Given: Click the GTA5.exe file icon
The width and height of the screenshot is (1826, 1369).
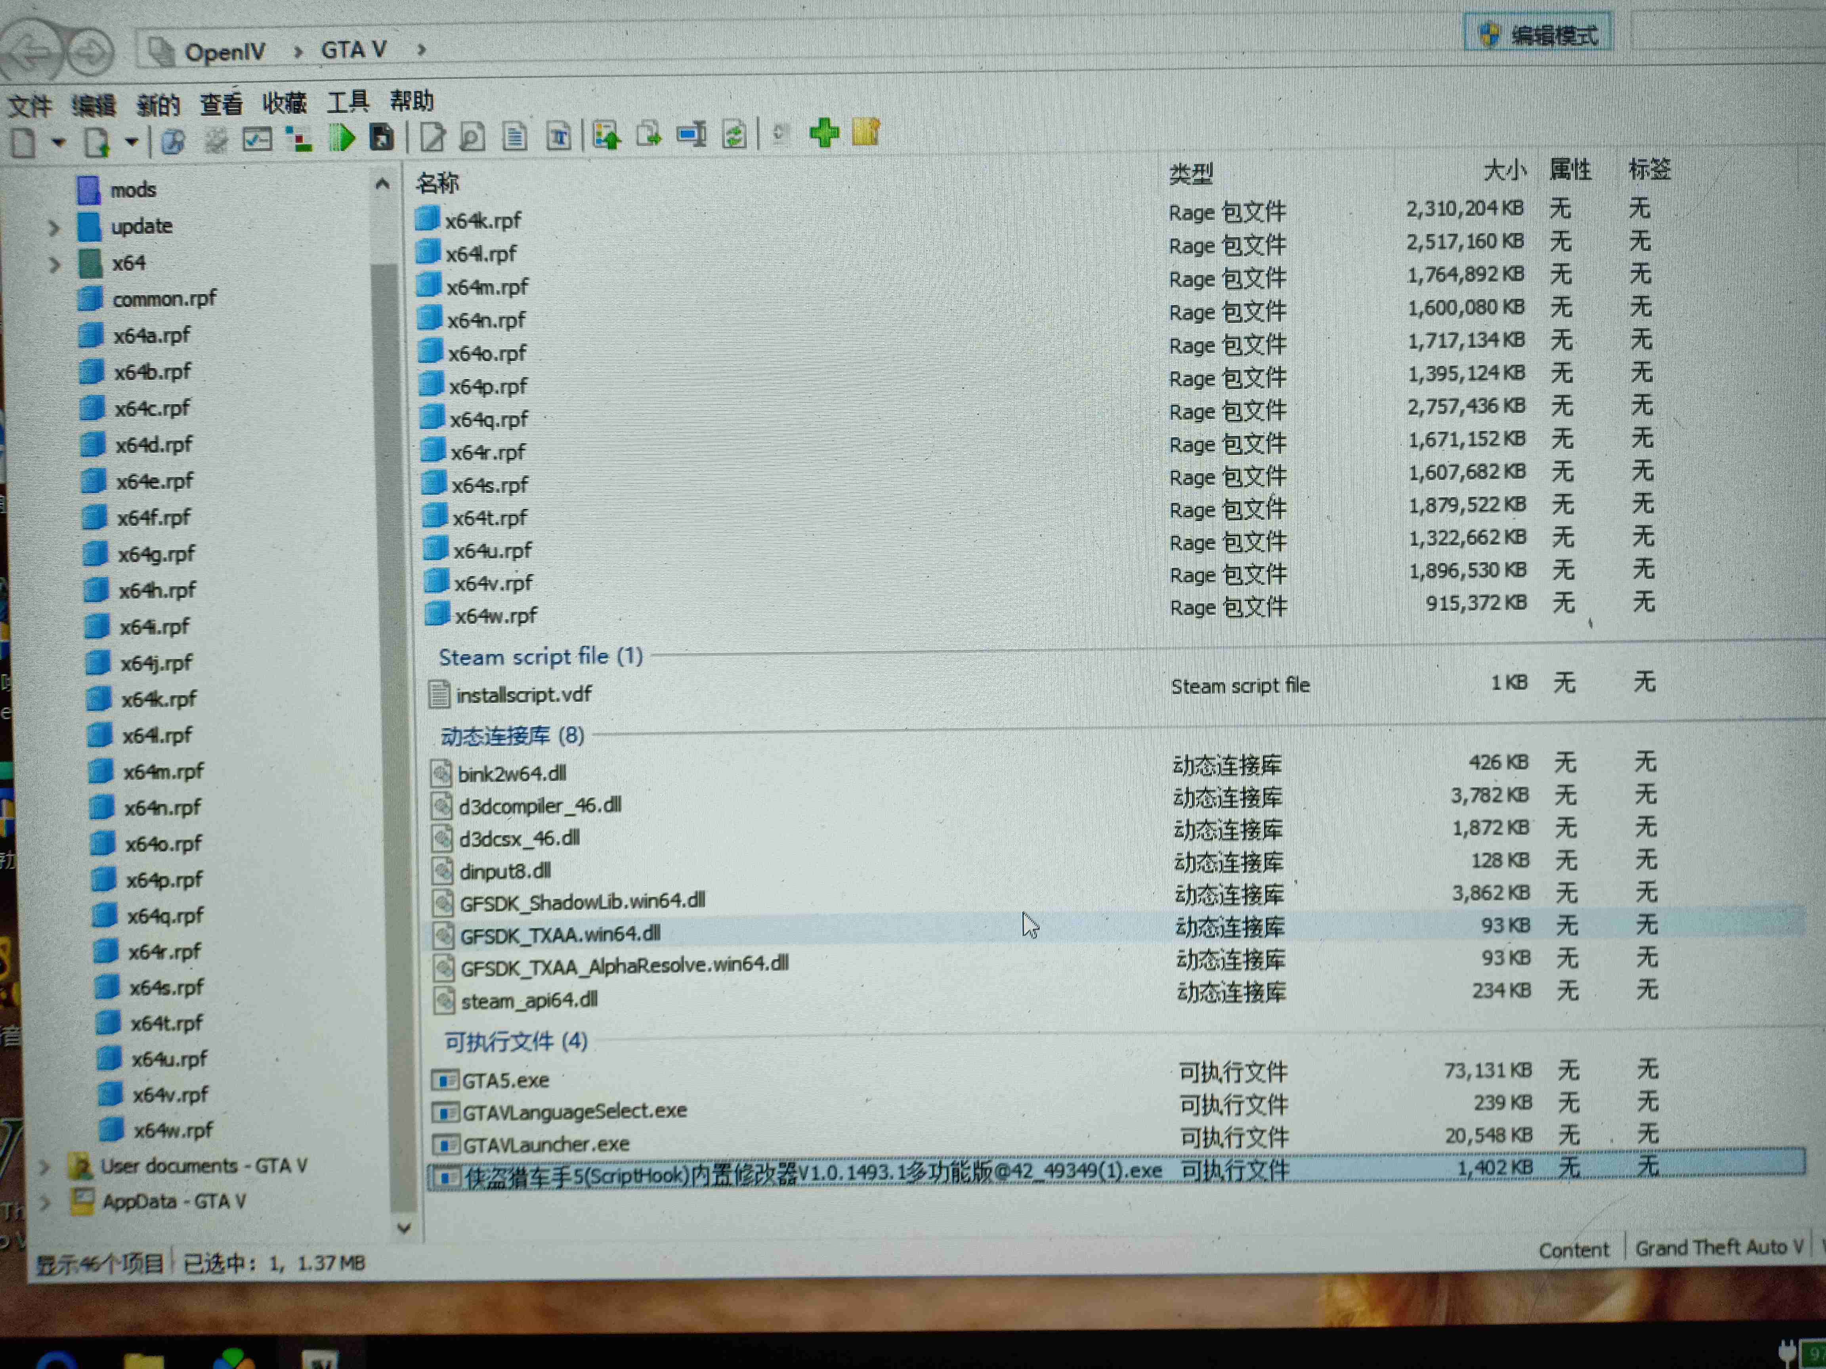Looking at the screenshot, I should [x=445, y=1080].
